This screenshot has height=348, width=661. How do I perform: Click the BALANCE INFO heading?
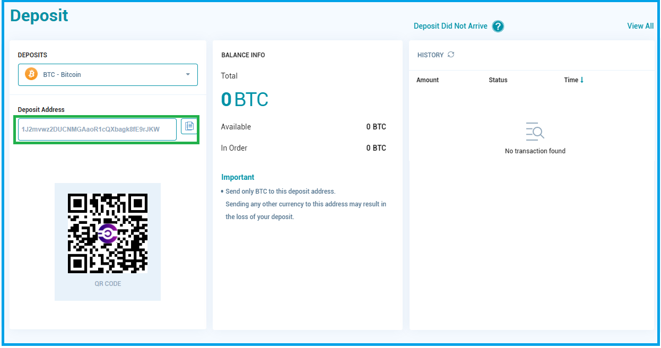(243, 55)
